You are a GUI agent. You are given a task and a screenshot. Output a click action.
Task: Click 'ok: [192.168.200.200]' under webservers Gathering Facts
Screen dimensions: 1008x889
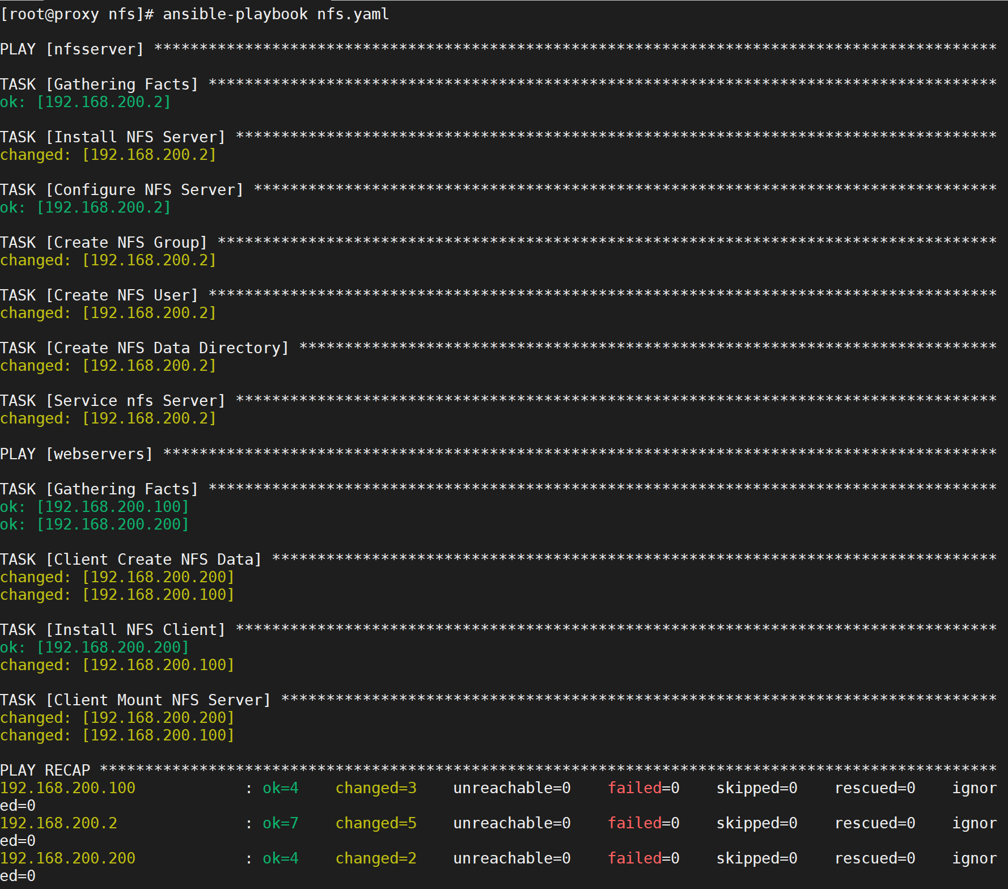(95, 524)
